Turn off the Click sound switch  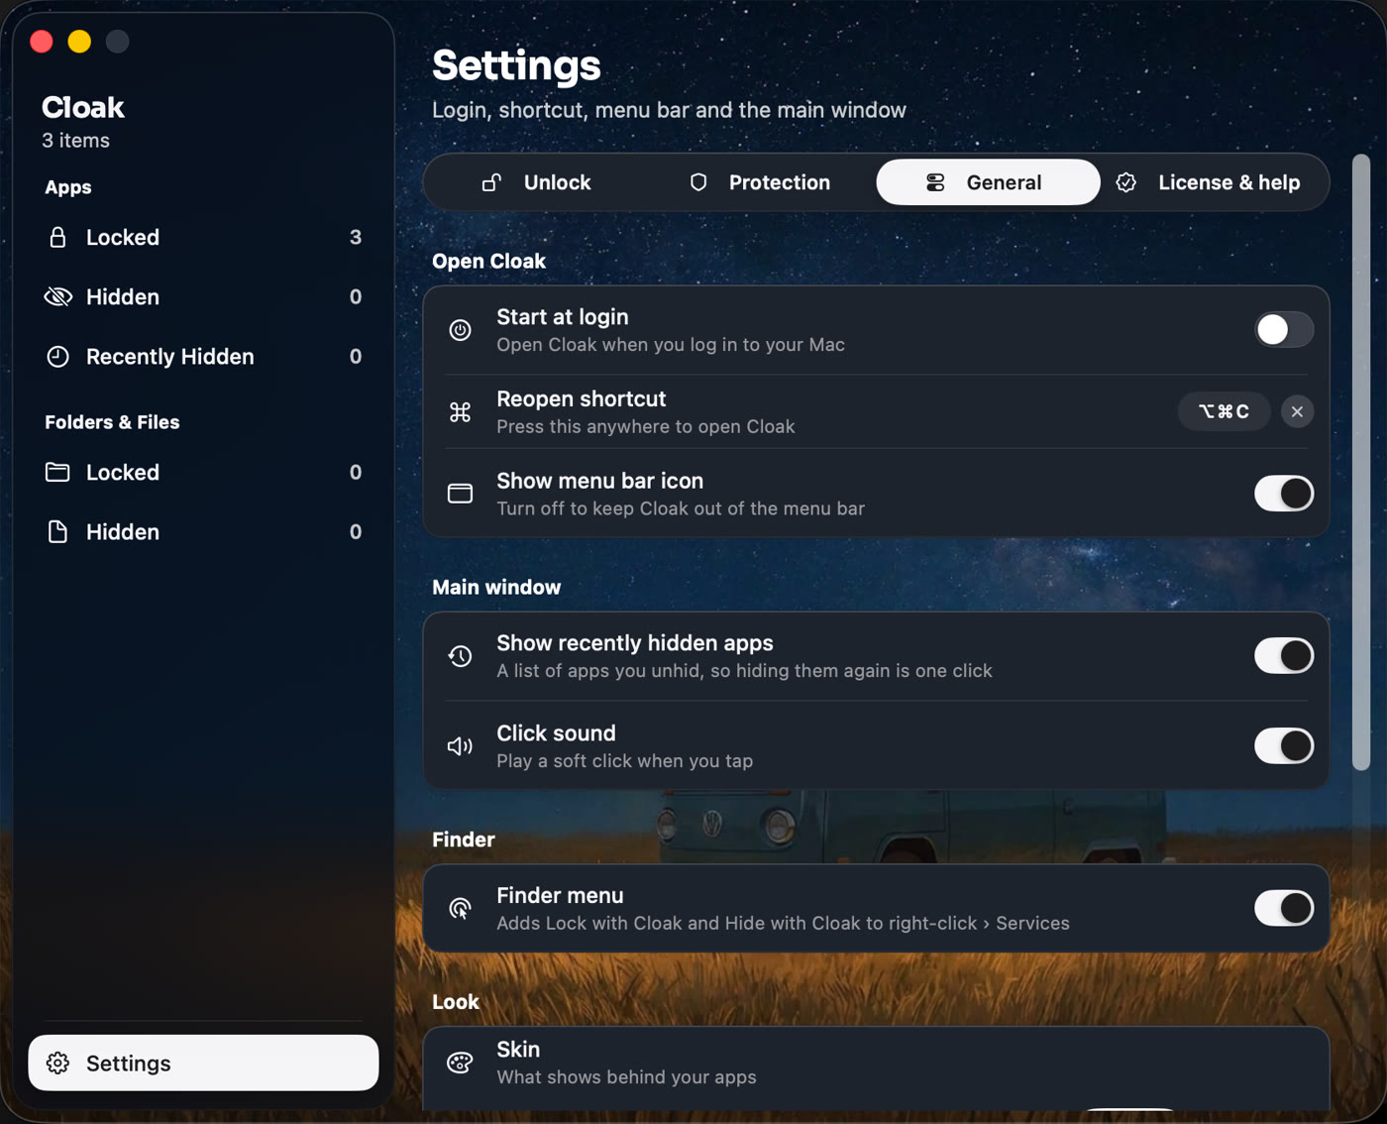(x=1284, y=746)
